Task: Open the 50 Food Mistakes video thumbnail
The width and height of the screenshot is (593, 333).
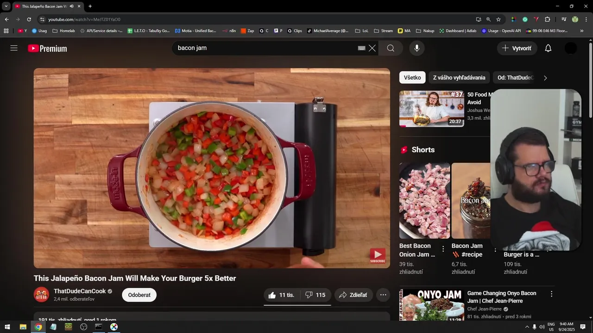Action: [432, 109]
